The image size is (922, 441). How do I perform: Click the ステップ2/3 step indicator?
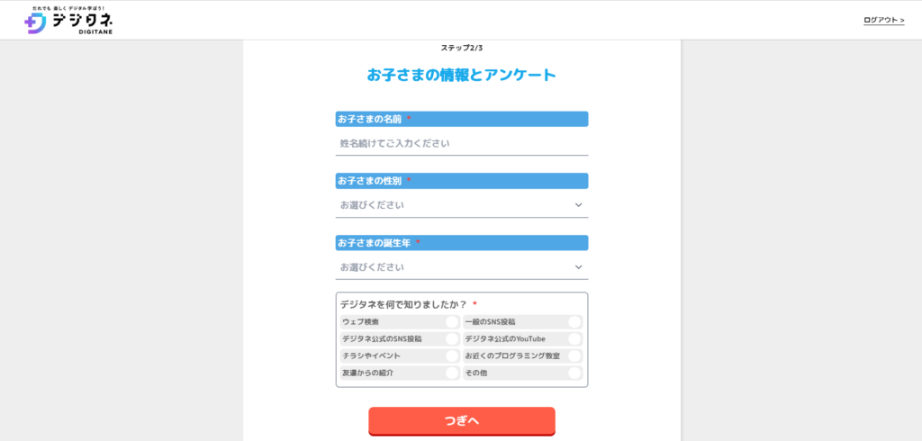click(x=462, y=48)
